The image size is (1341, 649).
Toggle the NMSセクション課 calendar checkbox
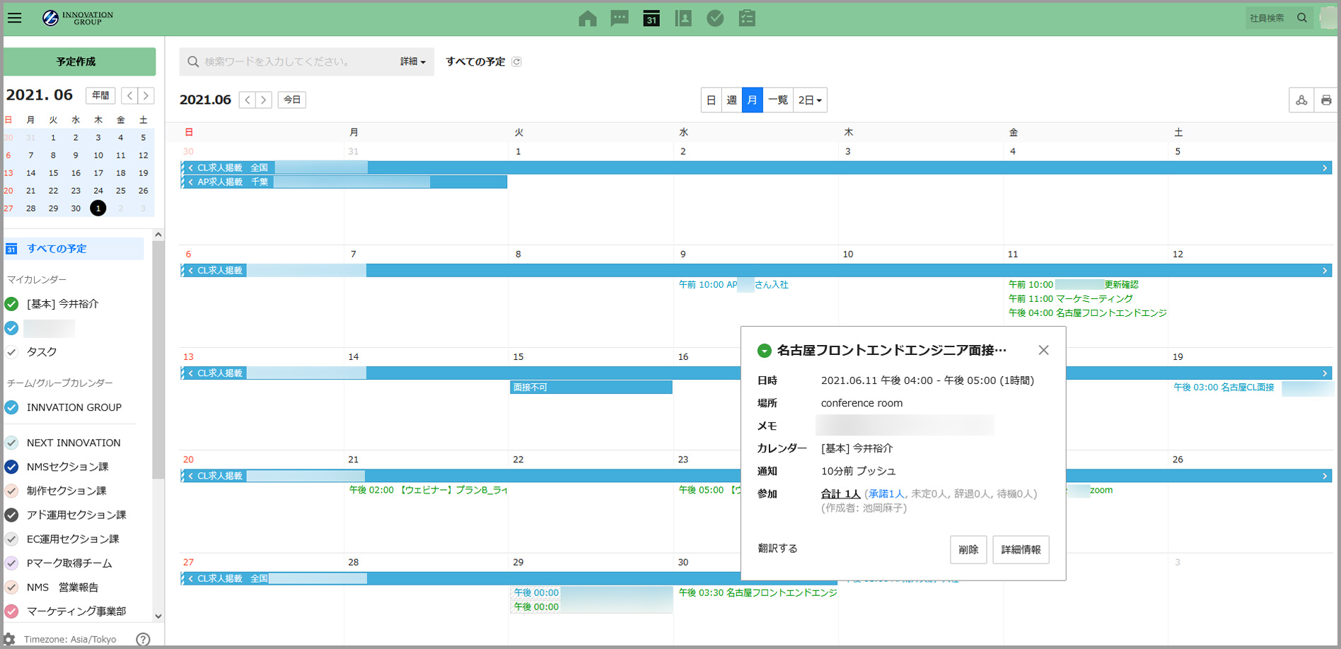11,467
